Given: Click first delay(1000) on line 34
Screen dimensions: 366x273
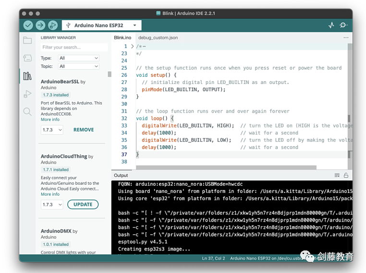Looking at the screenshot, I should (159, 133).
